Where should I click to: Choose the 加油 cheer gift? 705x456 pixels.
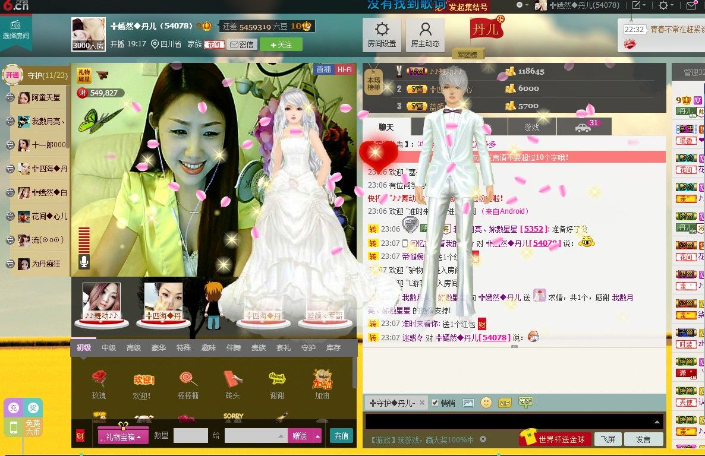pos(322,384)
